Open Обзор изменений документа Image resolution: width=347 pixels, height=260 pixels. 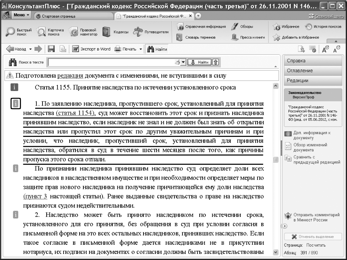coord(306,147)
